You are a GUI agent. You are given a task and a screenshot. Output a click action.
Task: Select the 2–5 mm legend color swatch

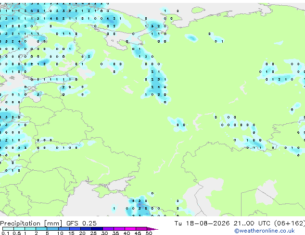pos(41,229)
